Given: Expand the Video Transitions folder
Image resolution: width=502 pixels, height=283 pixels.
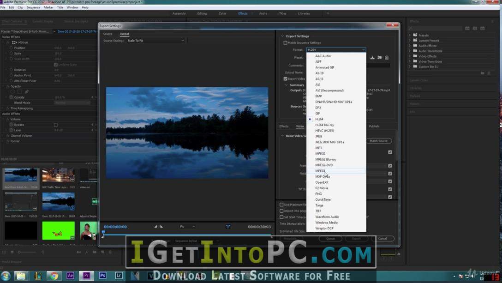Looking at the screenshot, I should pos(410,61).
